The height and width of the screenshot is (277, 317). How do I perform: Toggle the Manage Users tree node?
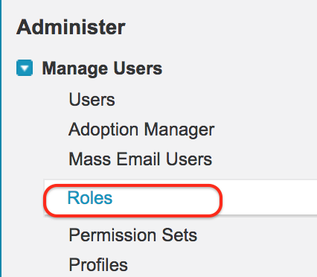[25, 68]
